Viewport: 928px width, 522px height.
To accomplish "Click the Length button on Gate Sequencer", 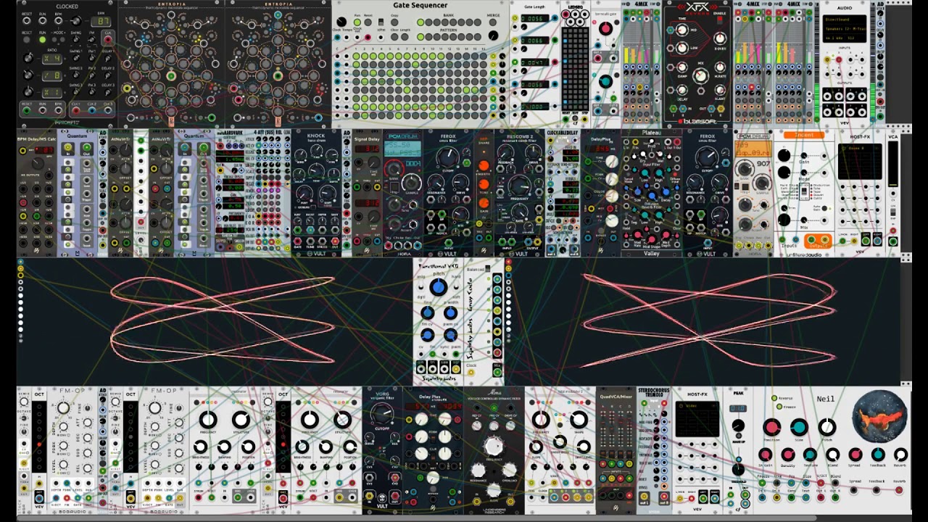I will tap(403, 38).
